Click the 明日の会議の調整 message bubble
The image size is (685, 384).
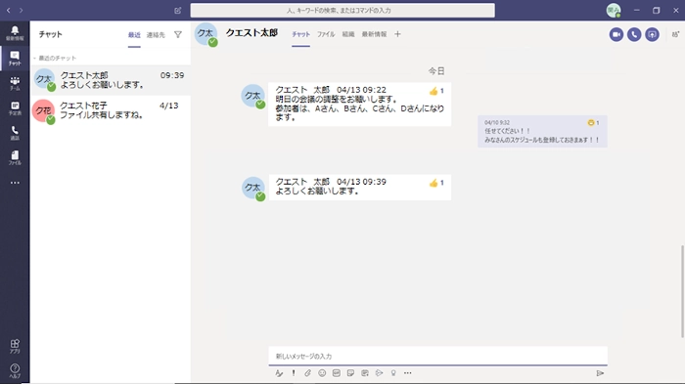click(x=359, y=105)
